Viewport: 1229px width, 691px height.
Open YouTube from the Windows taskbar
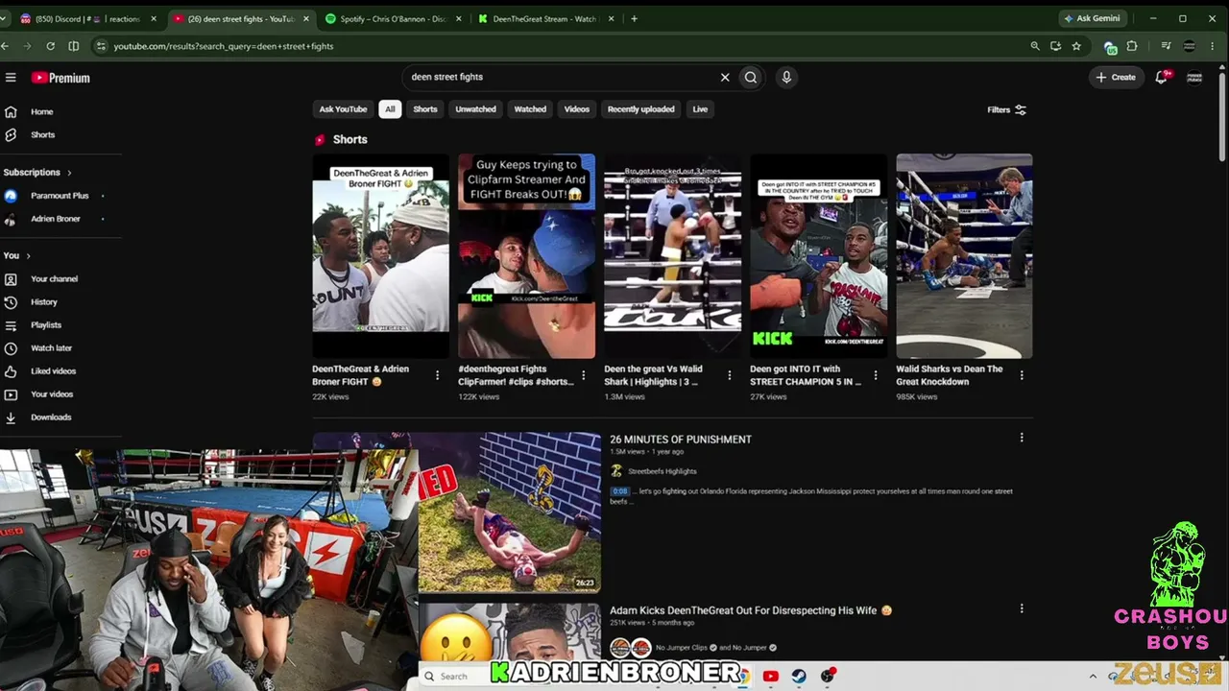tap(770, 677)
